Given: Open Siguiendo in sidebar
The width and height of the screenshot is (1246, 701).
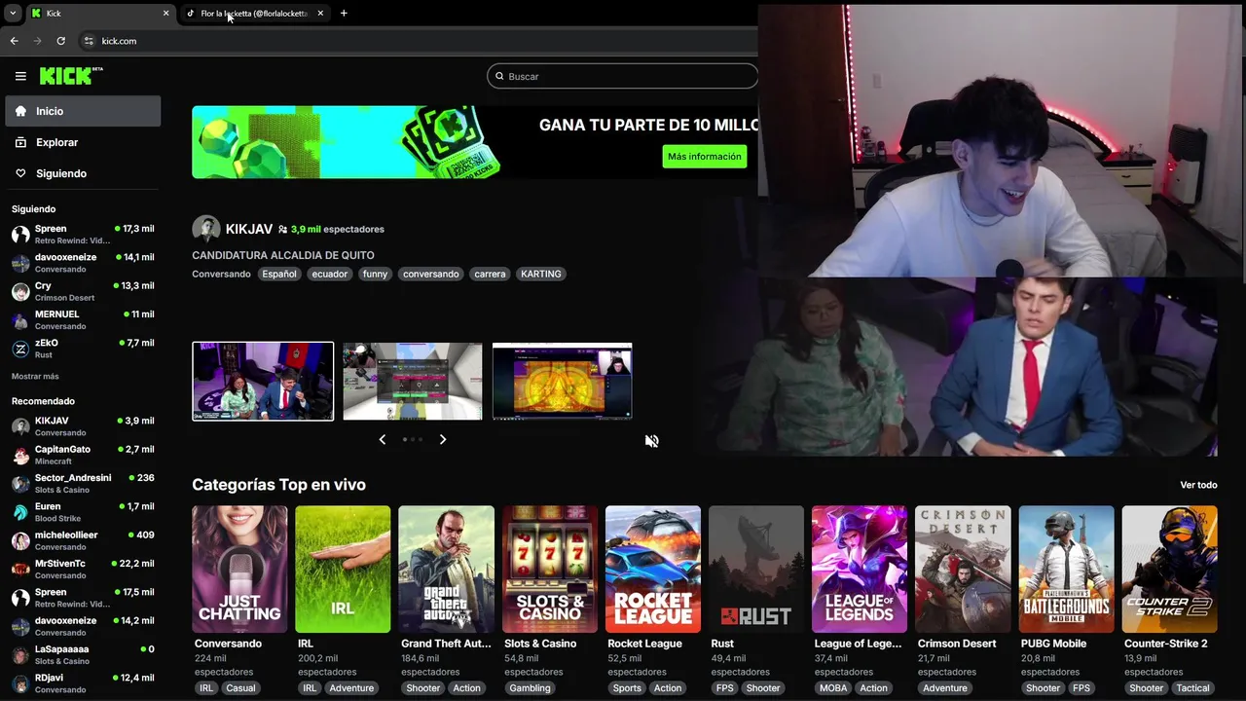Looking at the screenshot, I should [x=83, y=173].
